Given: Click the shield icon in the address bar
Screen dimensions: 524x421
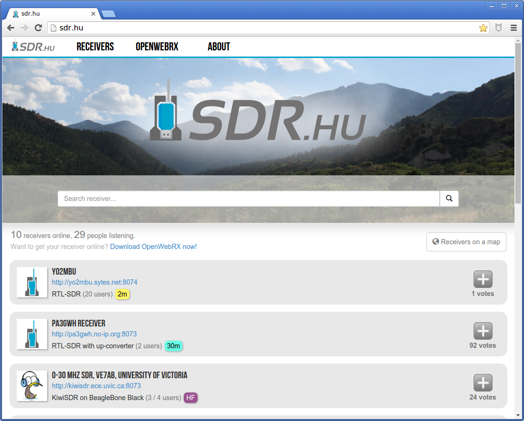Looking at the screenshot, I should [498, 28].
